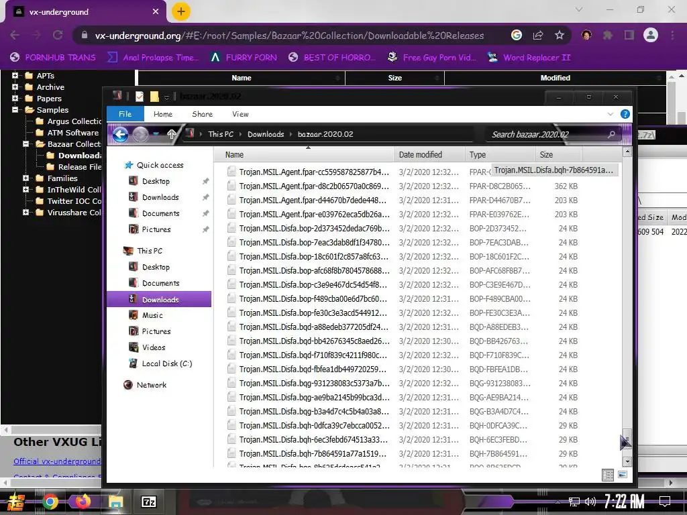The image size is (687, 515).
Task: Click the new tab plus button
Action: click(181, 11)
